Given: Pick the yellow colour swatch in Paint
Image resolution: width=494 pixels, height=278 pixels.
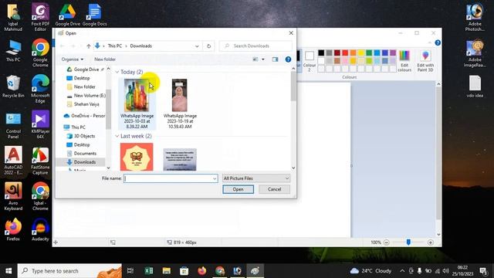Looking at the screenshot, I should (361, 53).
